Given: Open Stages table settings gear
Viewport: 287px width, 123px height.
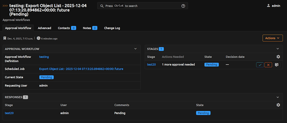Looking at the screenshot, I should click(278, 57).
